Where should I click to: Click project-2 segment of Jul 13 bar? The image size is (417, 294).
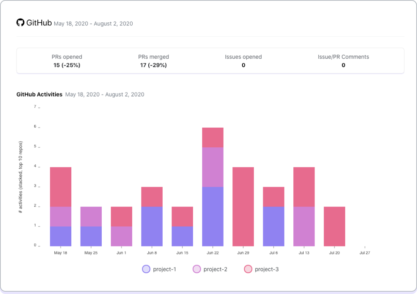[304, 226]
